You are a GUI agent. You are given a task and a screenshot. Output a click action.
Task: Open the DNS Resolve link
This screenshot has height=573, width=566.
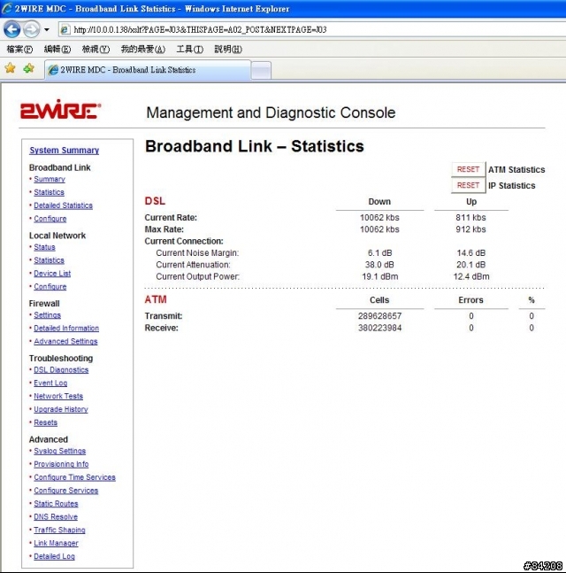click(56, 516)
